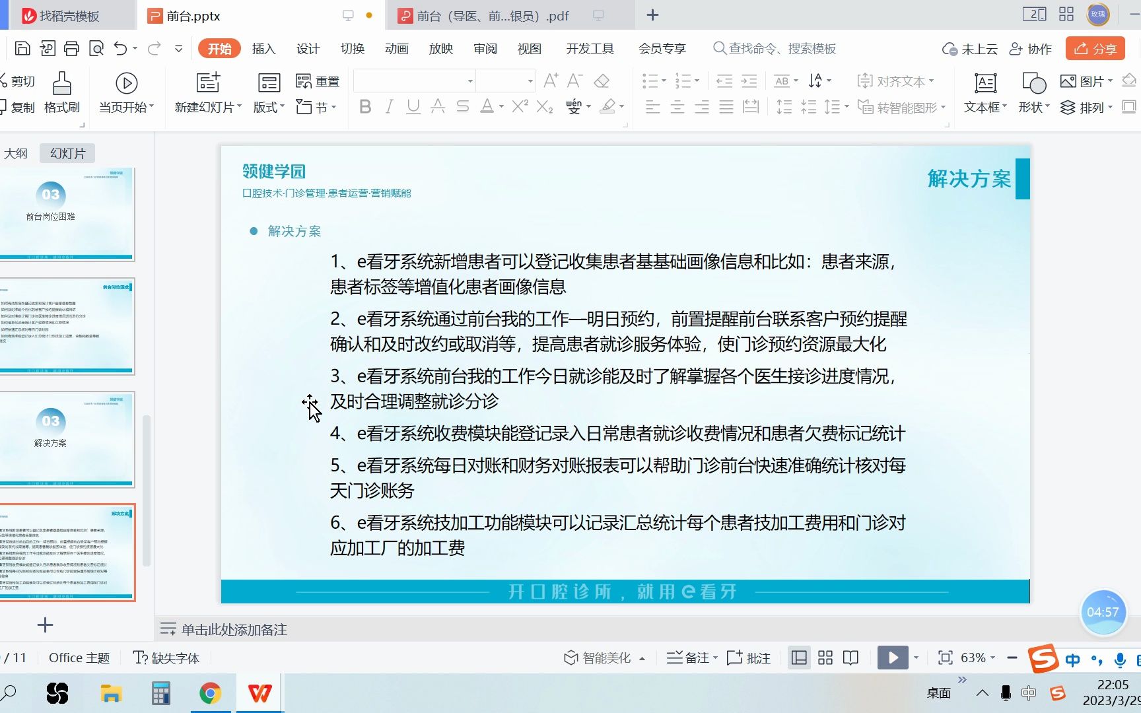Open File Explorer from the taskbar
This screenshot has height=713, width=1141.
[x=111, y=693]
